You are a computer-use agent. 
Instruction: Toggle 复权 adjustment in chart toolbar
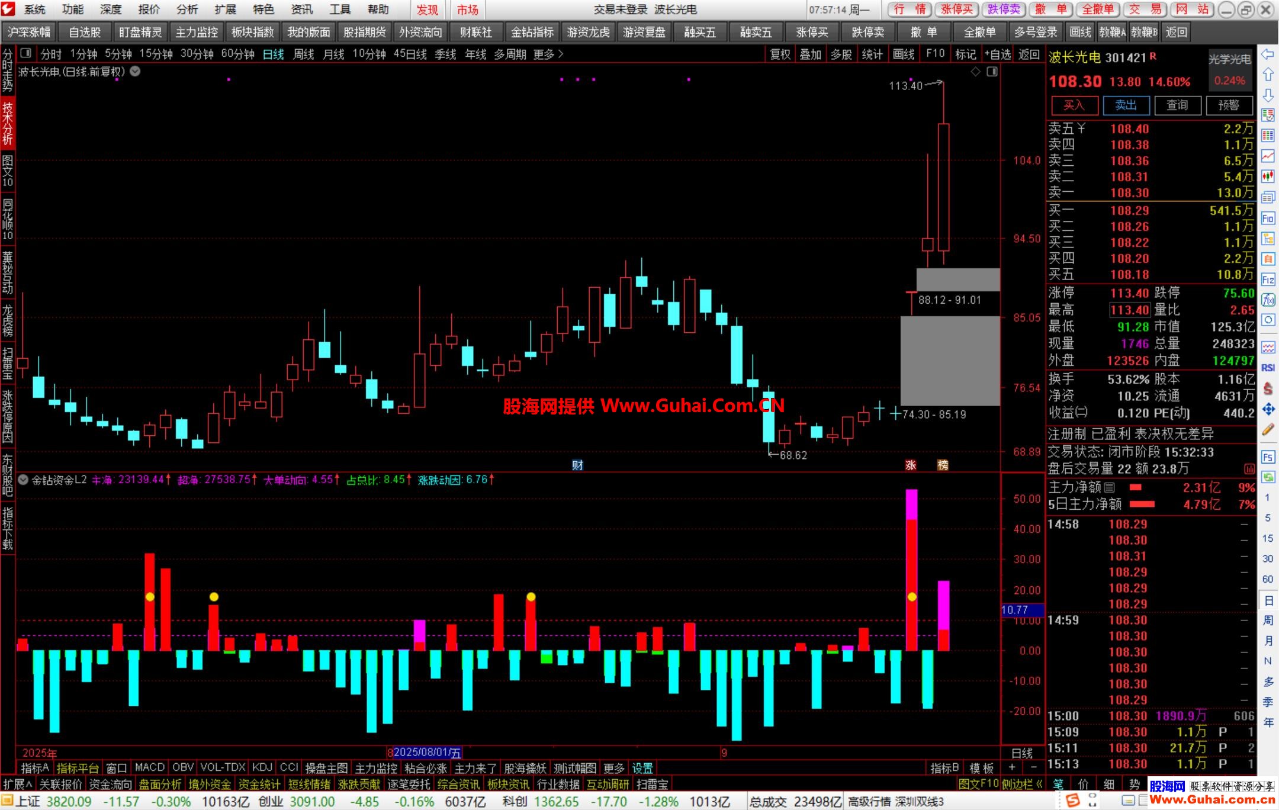tap(780, 54)
